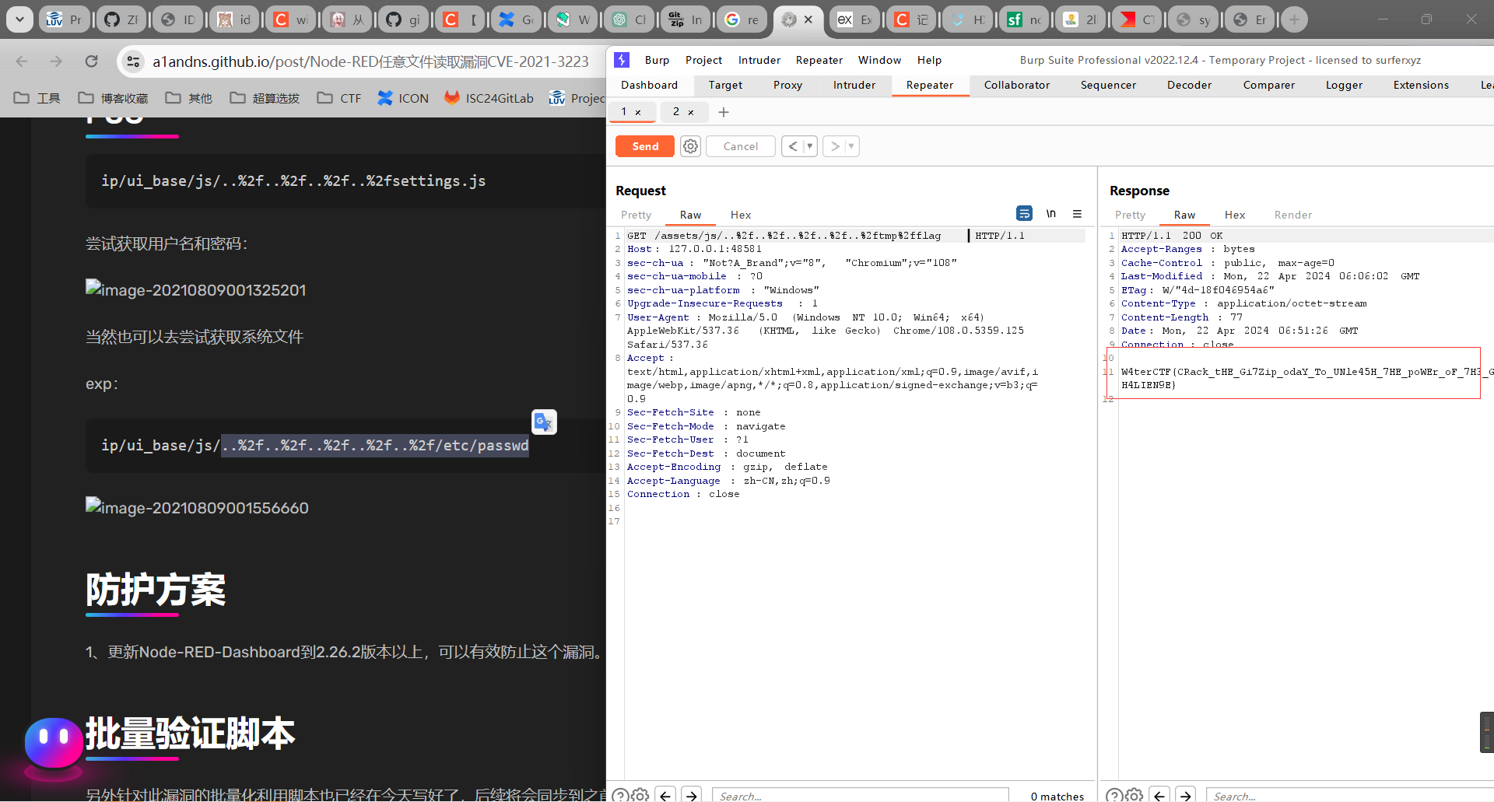Go to next Response search match

pyautogui.click(x=1186, y=795)
